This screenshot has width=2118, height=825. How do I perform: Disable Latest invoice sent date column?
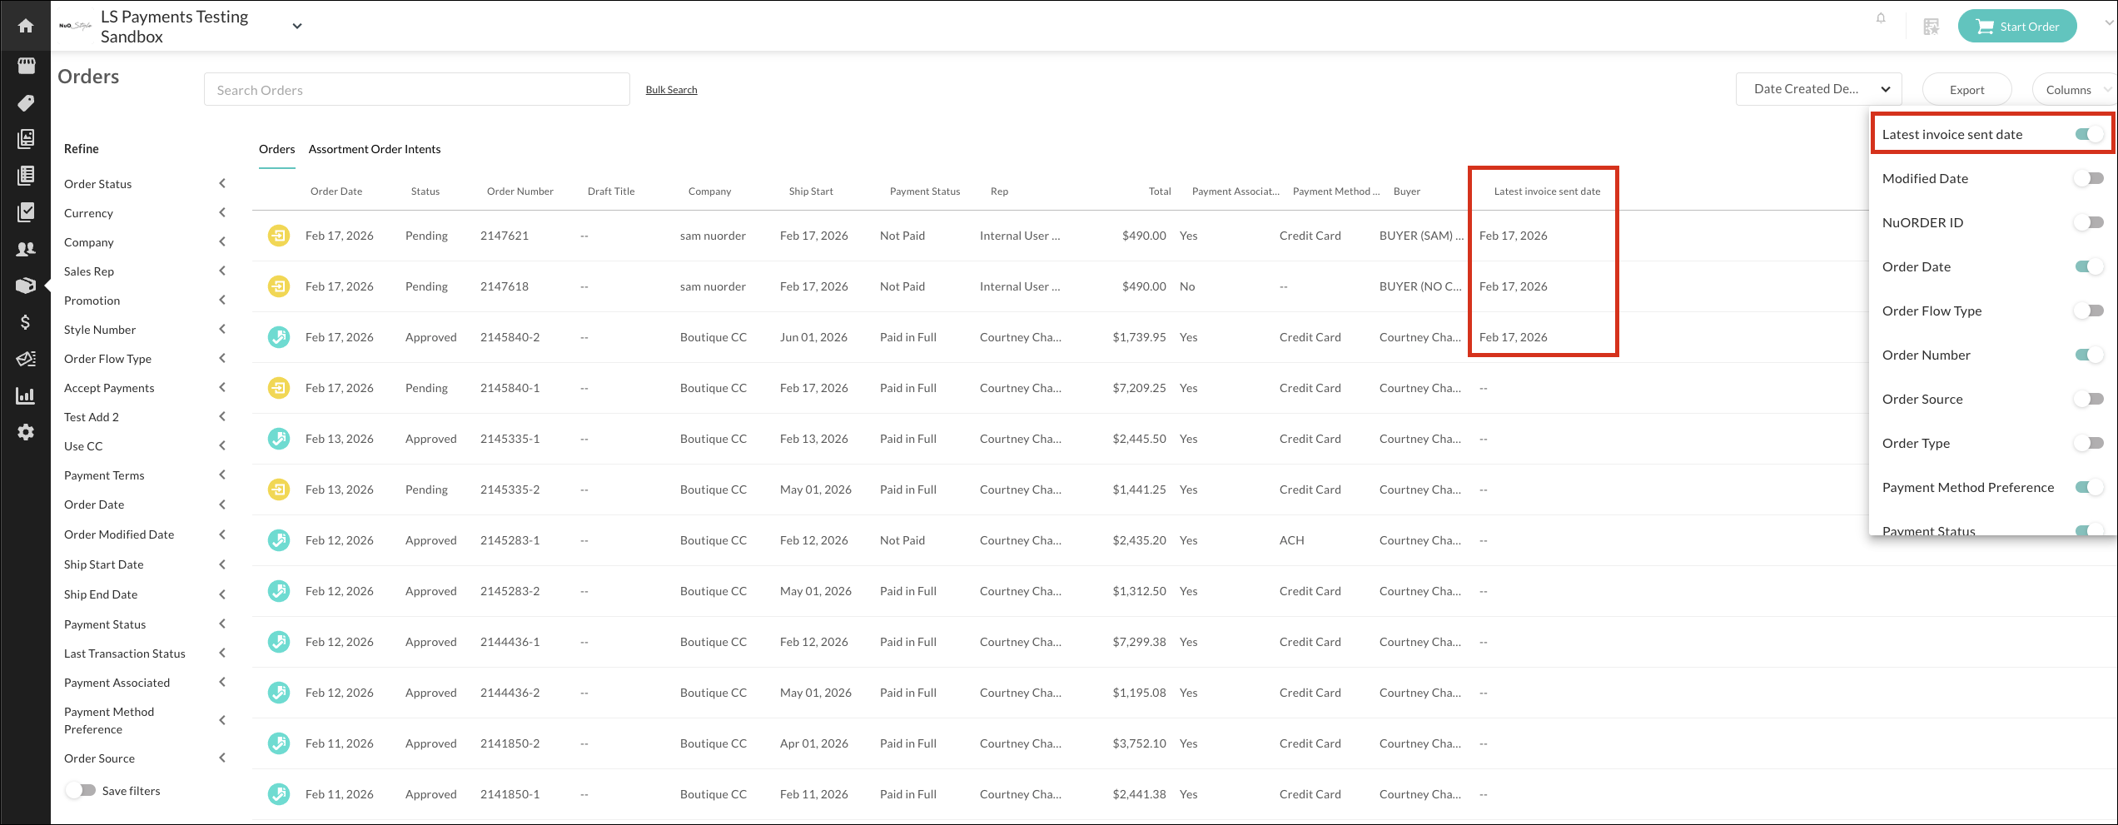coord(2088,135)
